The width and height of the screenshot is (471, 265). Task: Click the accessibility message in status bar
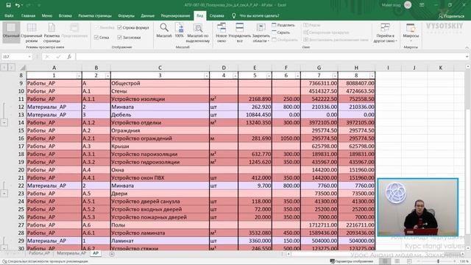coord(45,261)
